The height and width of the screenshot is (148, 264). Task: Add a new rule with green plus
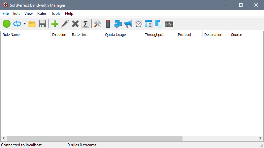(55, 24)
